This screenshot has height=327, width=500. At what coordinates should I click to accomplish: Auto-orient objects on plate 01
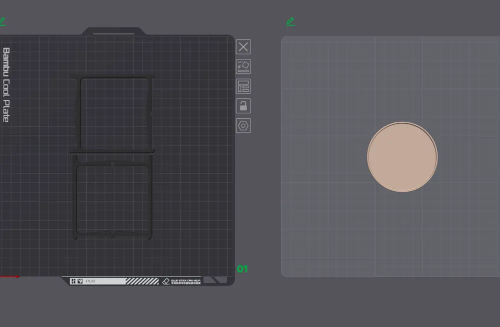tap(243, 66)
